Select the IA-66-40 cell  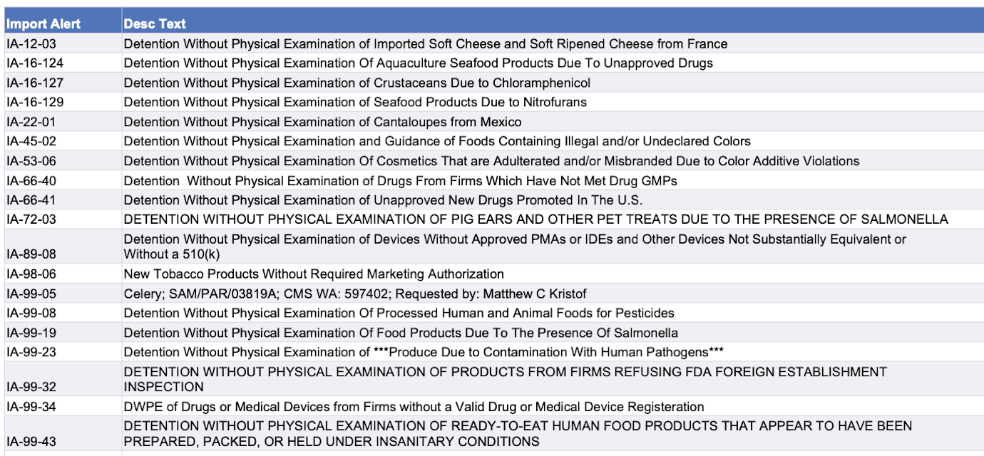pos(31,180)
